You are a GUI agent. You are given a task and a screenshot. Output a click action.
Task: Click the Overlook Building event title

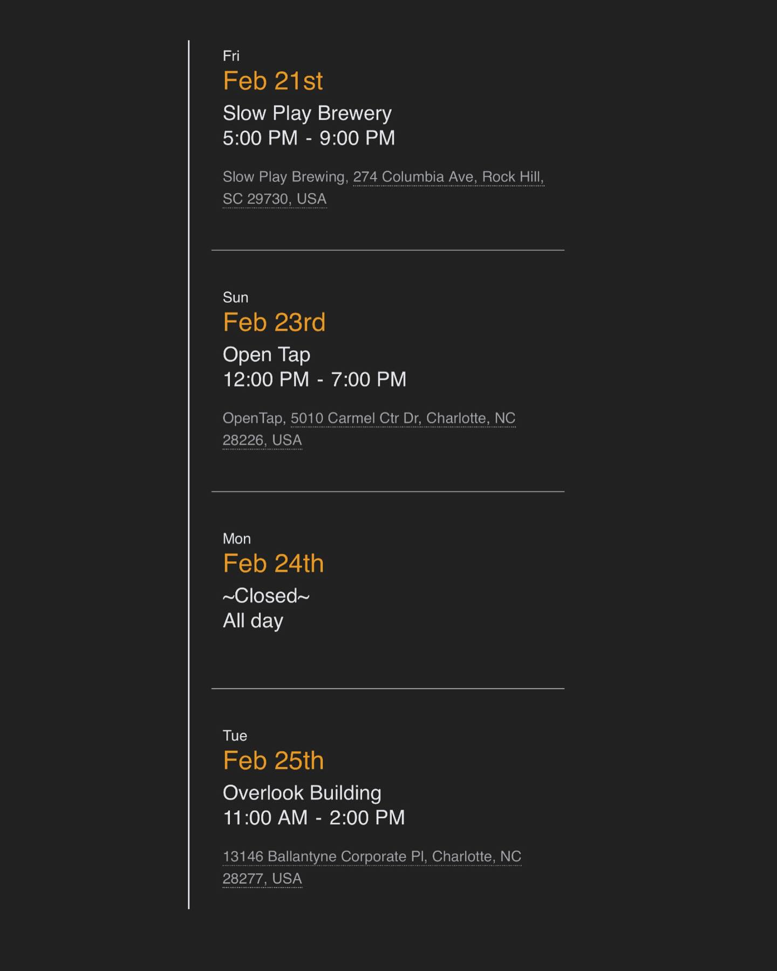[x=302, y=793]
